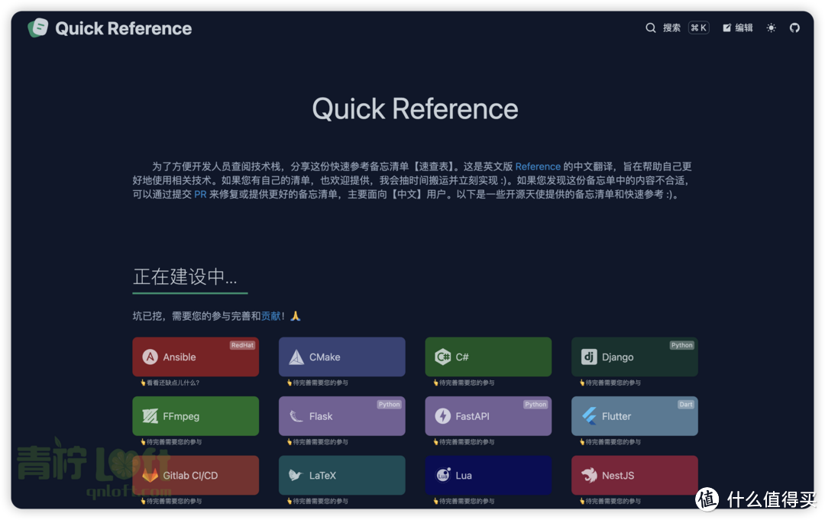Open the Django cheat sheet card
This screenshot has height=520, width=825.
(x=635, y=357)
